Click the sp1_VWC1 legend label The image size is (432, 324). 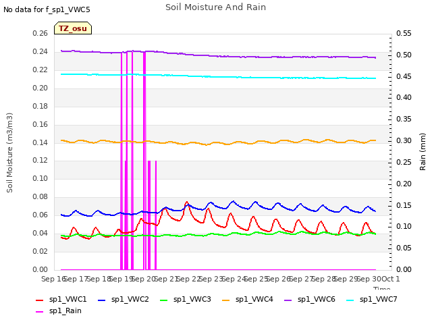67,299
